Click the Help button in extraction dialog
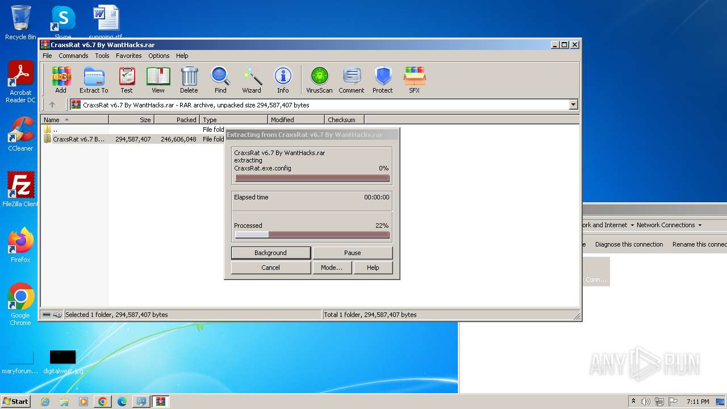Viewport: 727px width, 409px height. point(373,268)
